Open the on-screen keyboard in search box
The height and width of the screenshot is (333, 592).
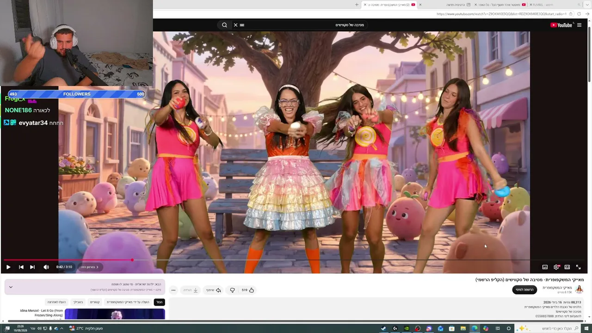[x=242, y=25]
